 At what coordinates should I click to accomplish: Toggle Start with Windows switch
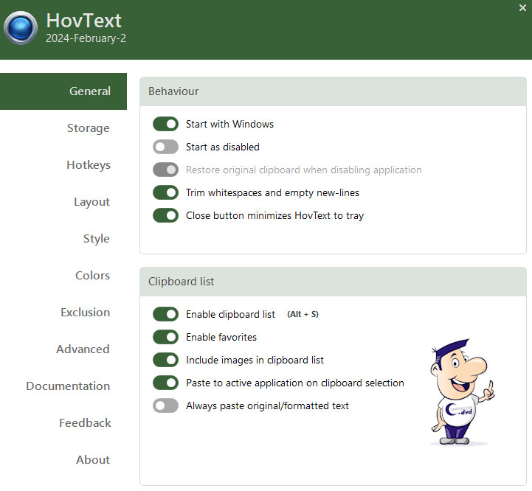pos(166,124)
